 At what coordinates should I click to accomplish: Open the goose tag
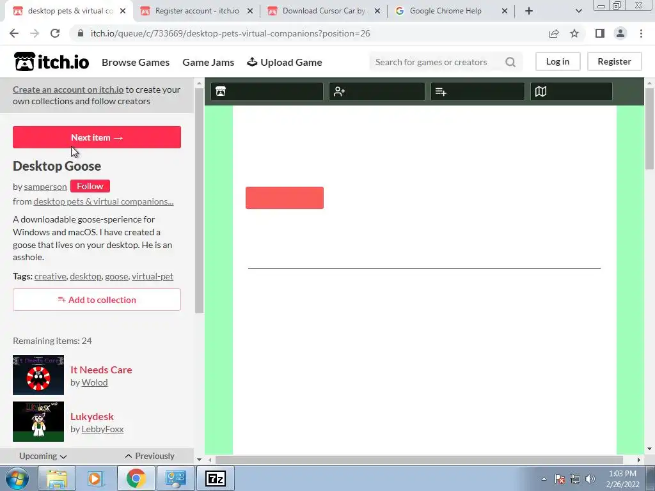point(116,276)
